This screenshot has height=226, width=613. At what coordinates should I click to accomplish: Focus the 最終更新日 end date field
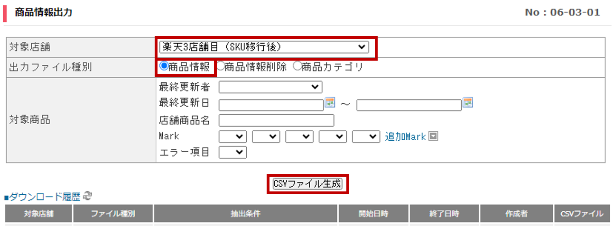point(409,105)
